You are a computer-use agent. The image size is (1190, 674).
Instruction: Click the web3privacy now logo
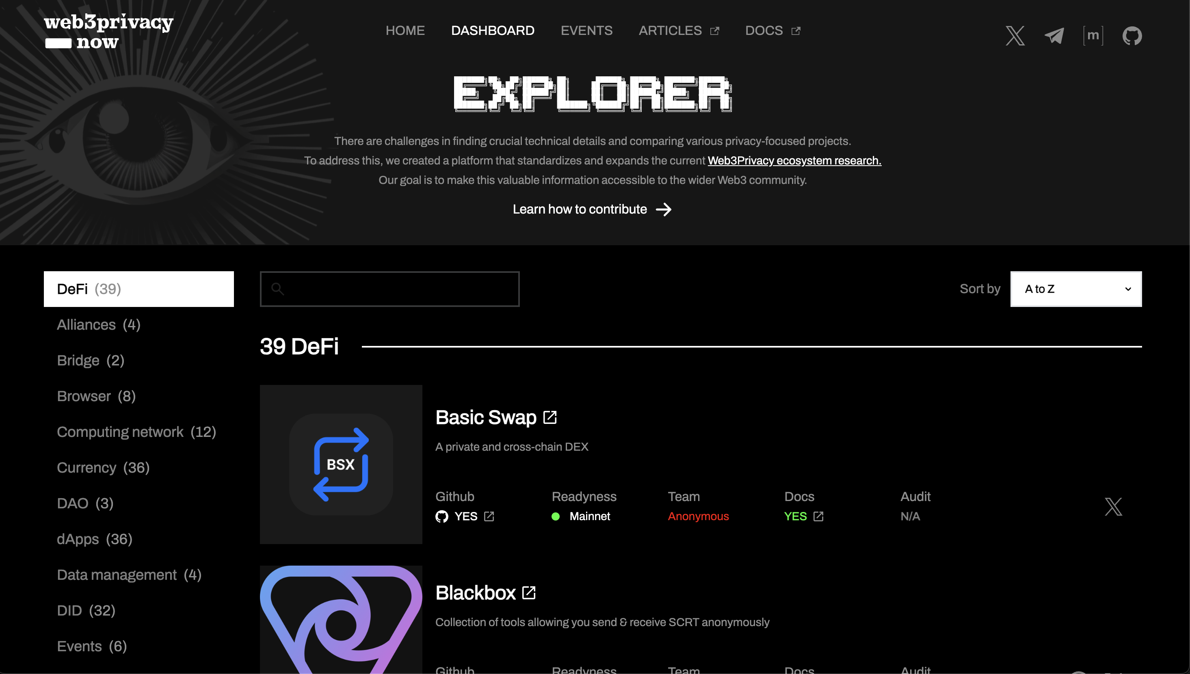(108, 31)
